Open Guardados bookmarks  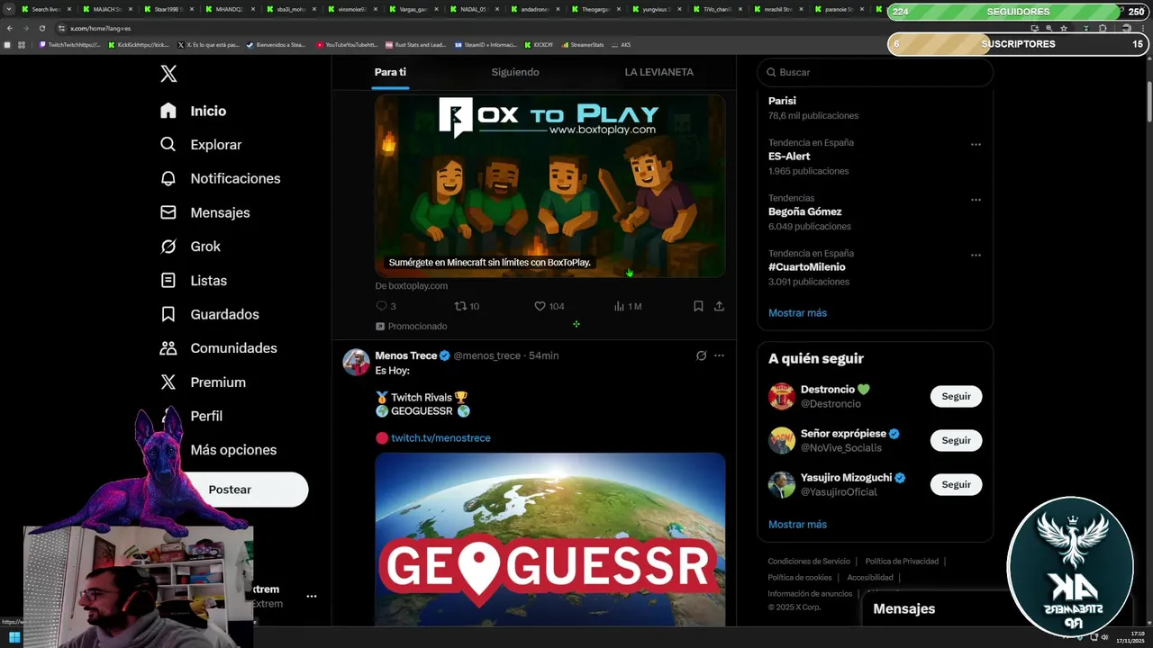tap(210, 314)
